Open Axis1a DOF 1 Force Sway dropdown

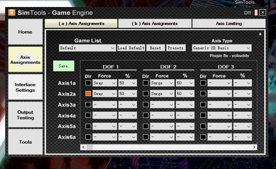click(x=105, y=83)
